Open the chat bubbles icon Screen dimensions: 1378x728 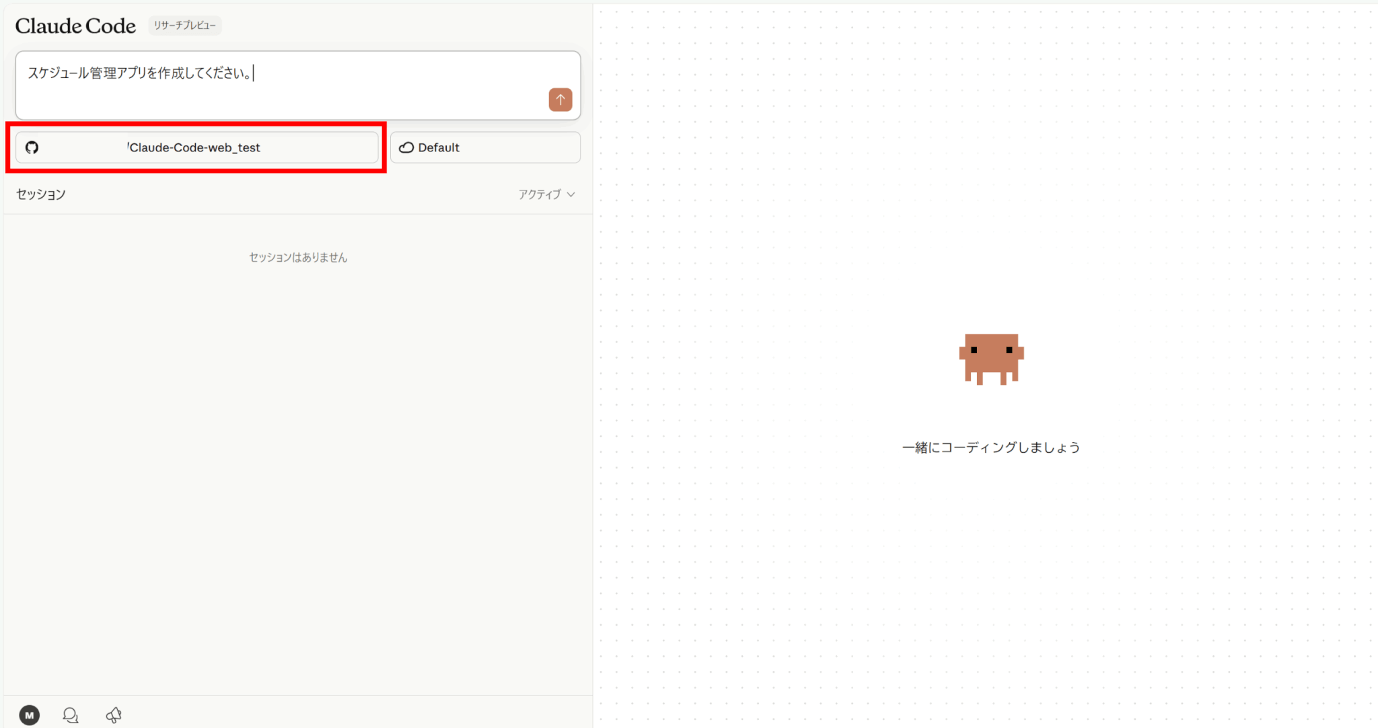(71, 715)
